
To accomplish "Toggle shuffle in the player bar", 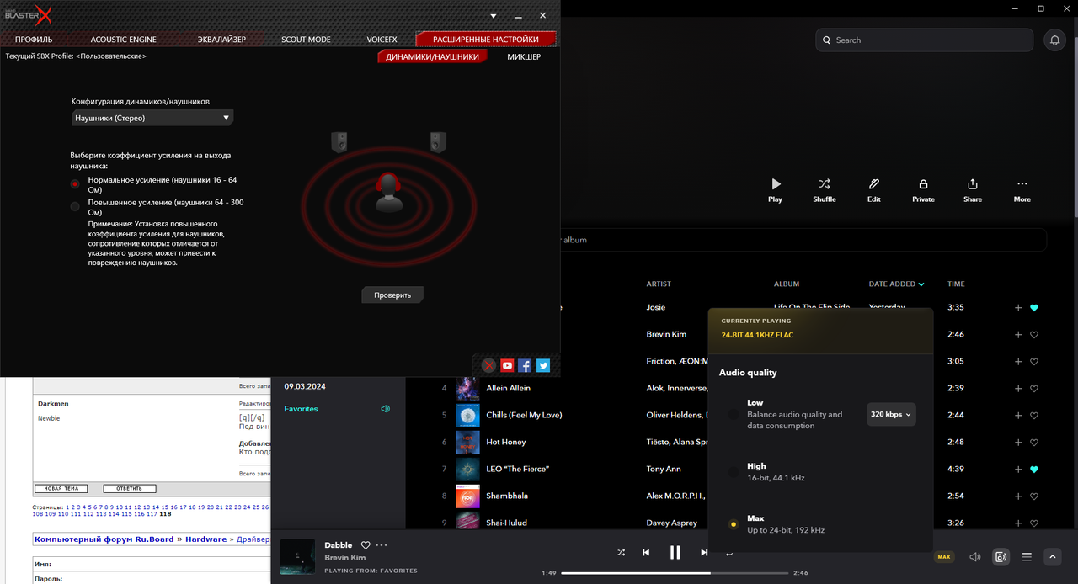I will point(621,553).
